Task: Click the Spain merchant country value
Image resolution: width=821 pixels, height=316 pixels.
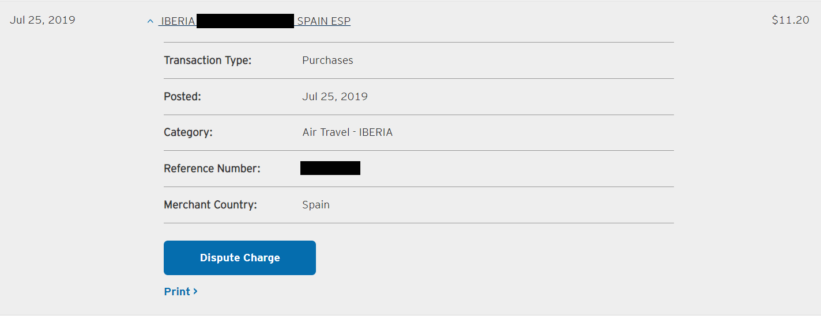Action: [x=316, y=205]
